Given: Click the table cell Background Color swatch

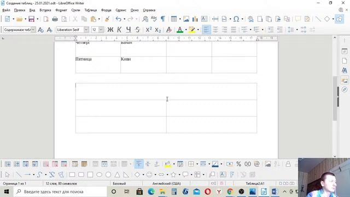Looking at the screenshot, I should (168, 164).
